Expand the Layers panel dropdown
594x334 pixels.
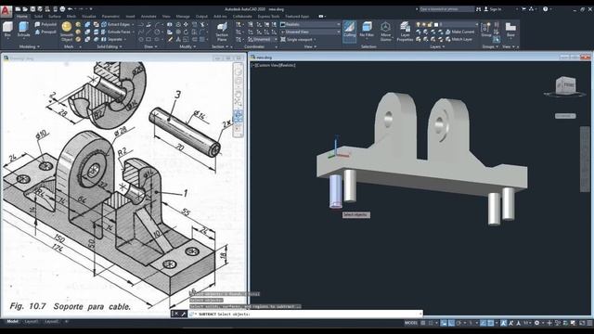click(x=437, y=46)
